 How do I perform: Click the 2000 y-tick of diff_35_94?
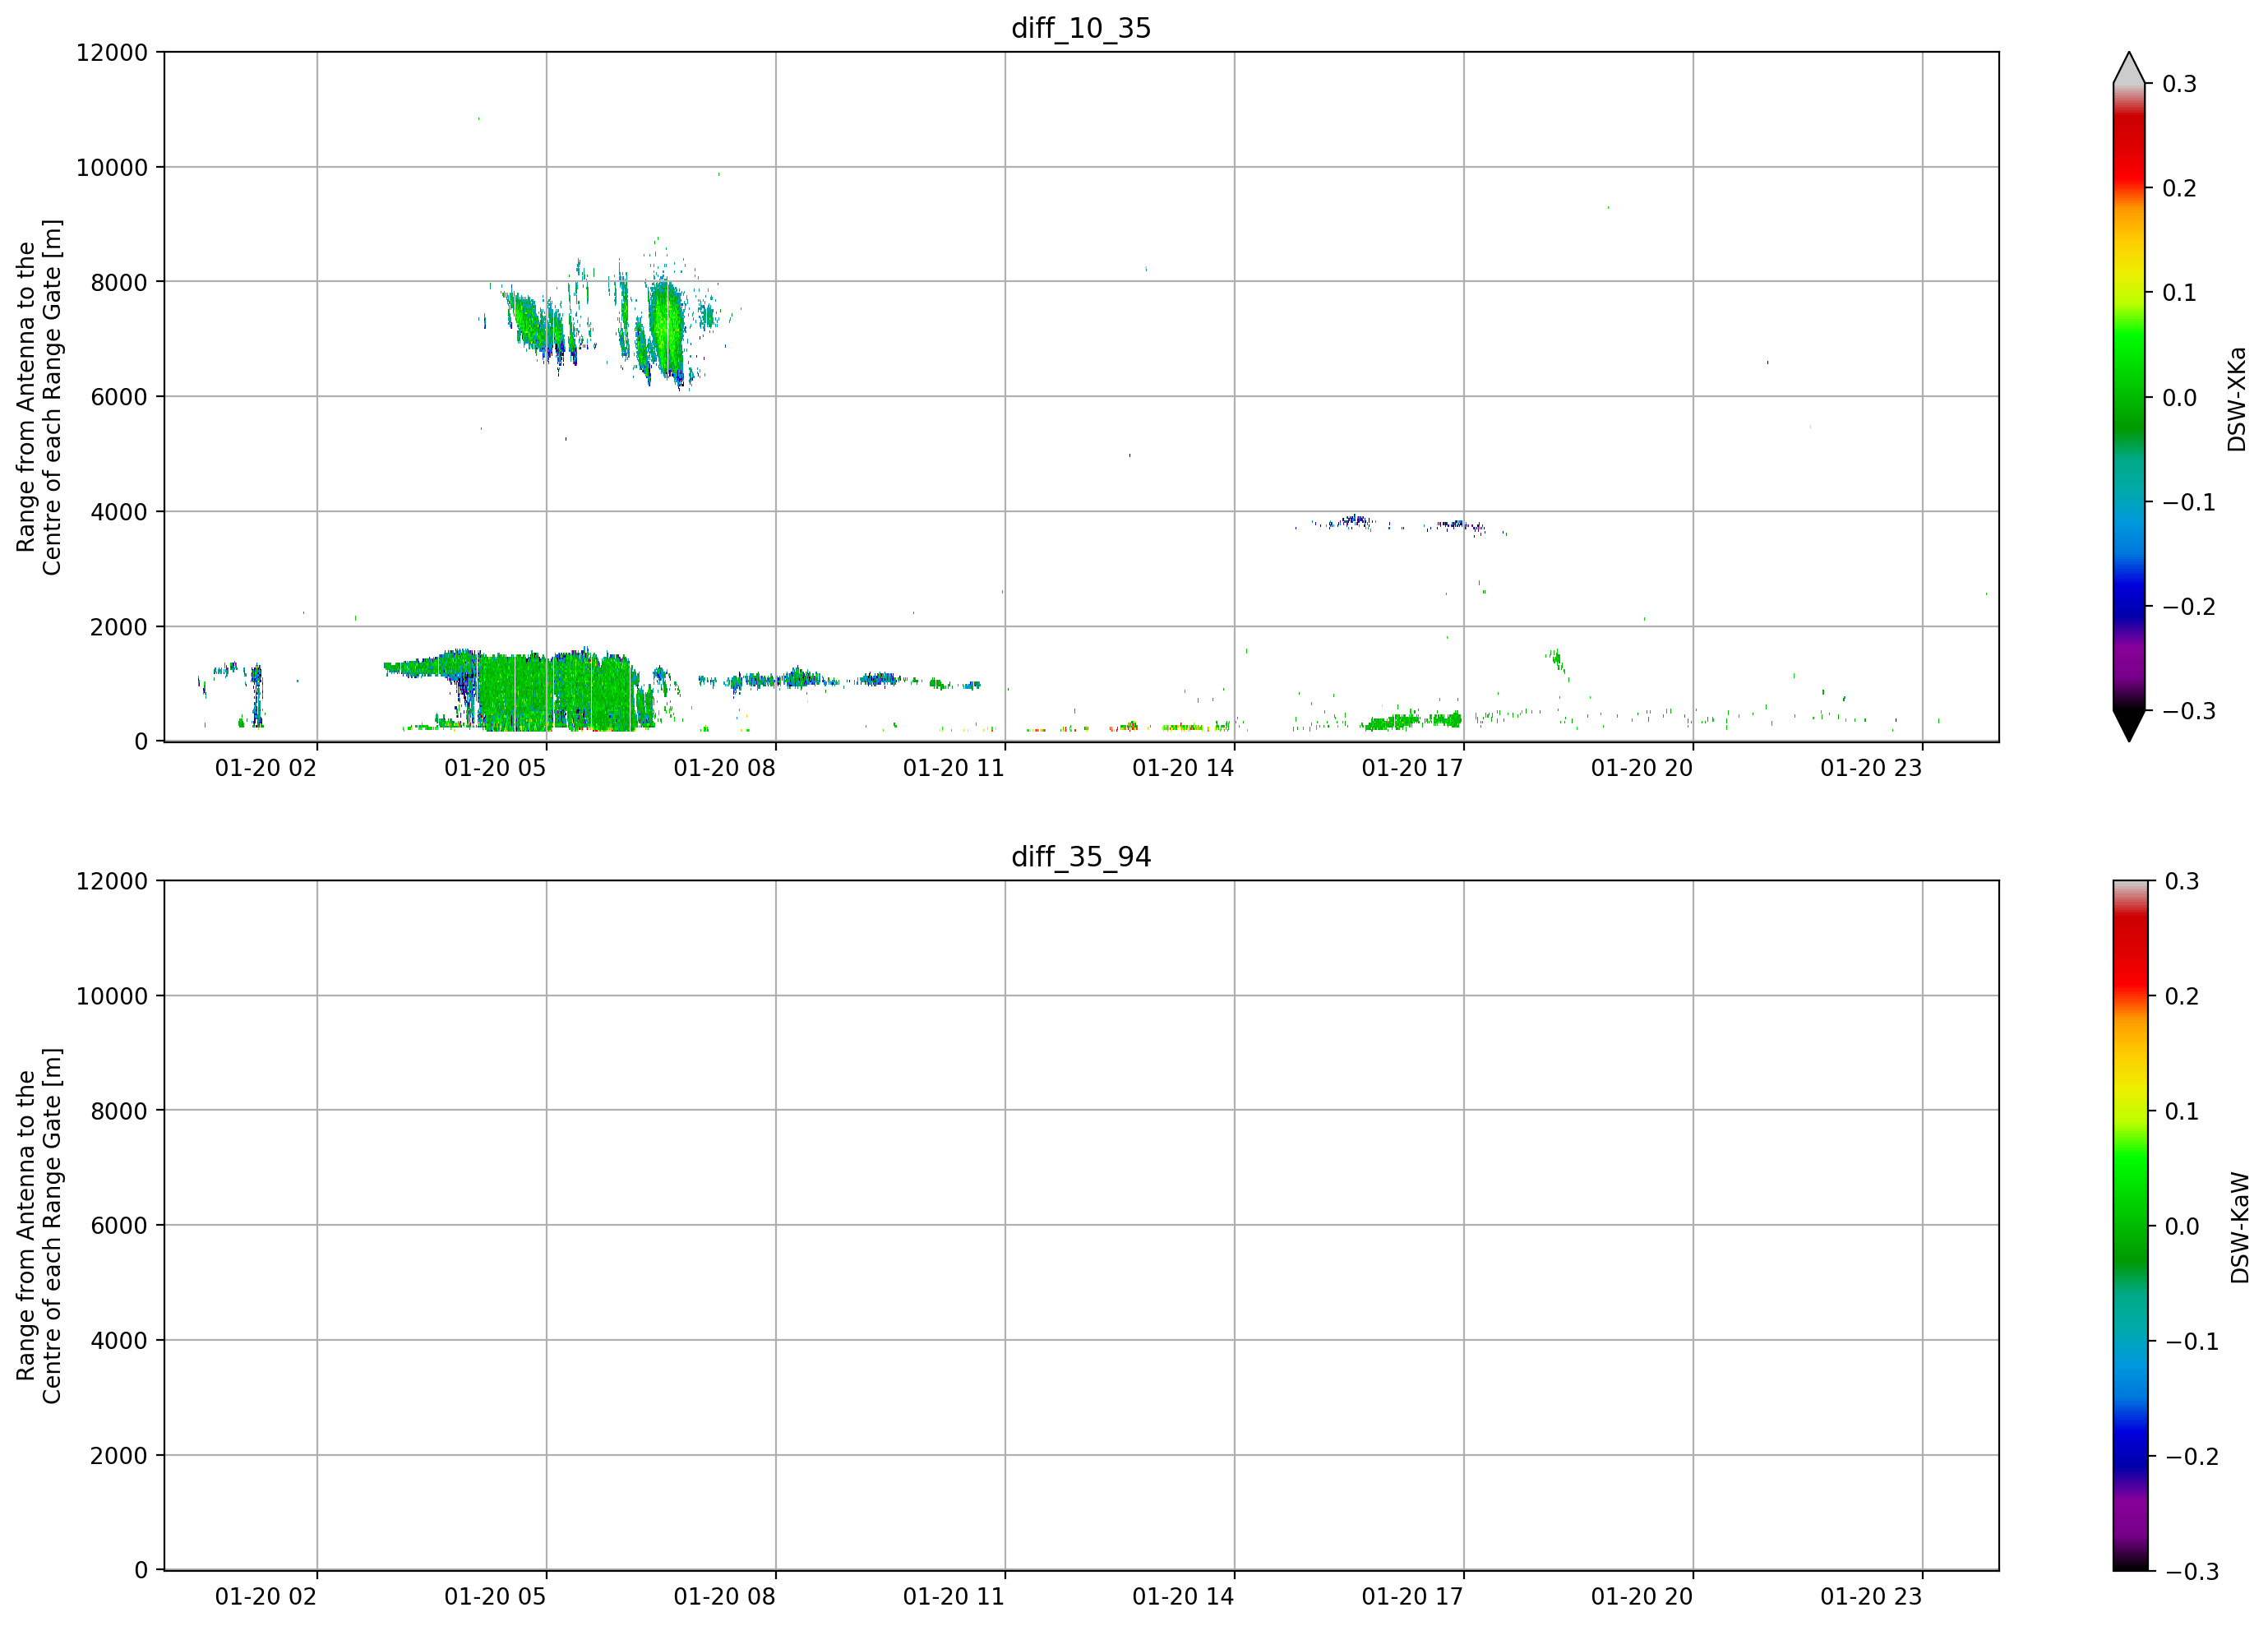tap(119, 1456)
